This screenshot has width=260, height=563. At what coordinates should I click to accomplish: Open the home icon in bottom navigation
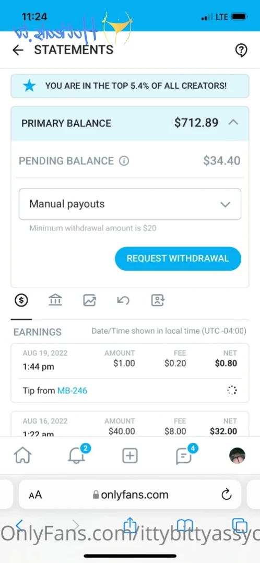(22, 456)
